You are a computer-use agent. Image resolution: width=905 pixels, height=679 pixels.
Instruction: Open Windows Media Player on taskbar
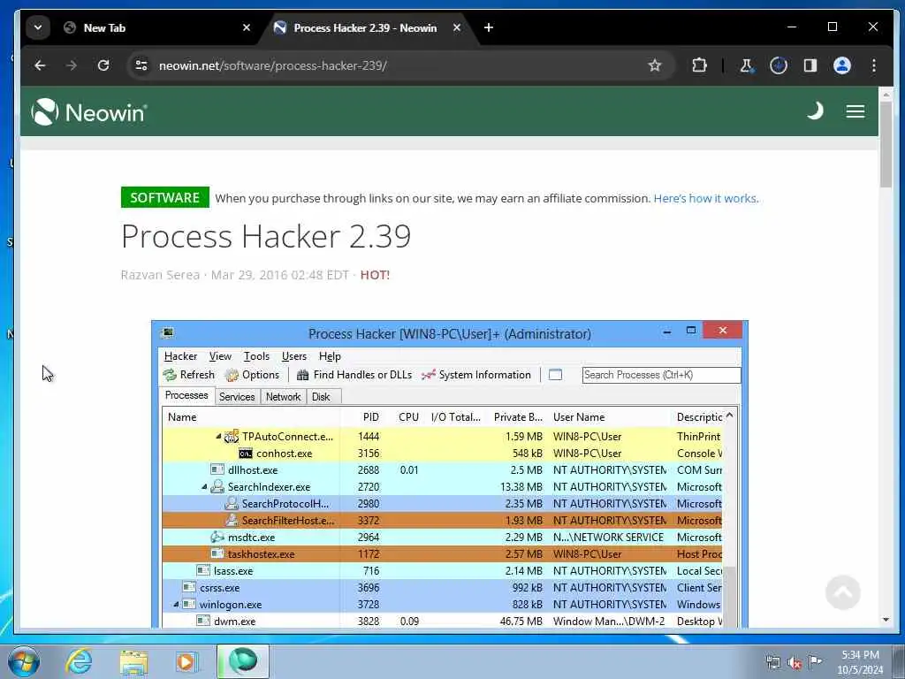pos(186,661)
